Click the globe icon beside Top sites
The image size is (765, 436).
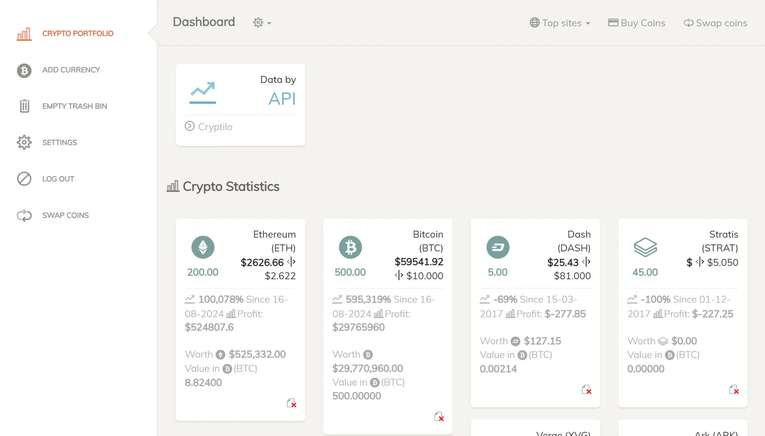pyautogui.click(x=535, y=22)
